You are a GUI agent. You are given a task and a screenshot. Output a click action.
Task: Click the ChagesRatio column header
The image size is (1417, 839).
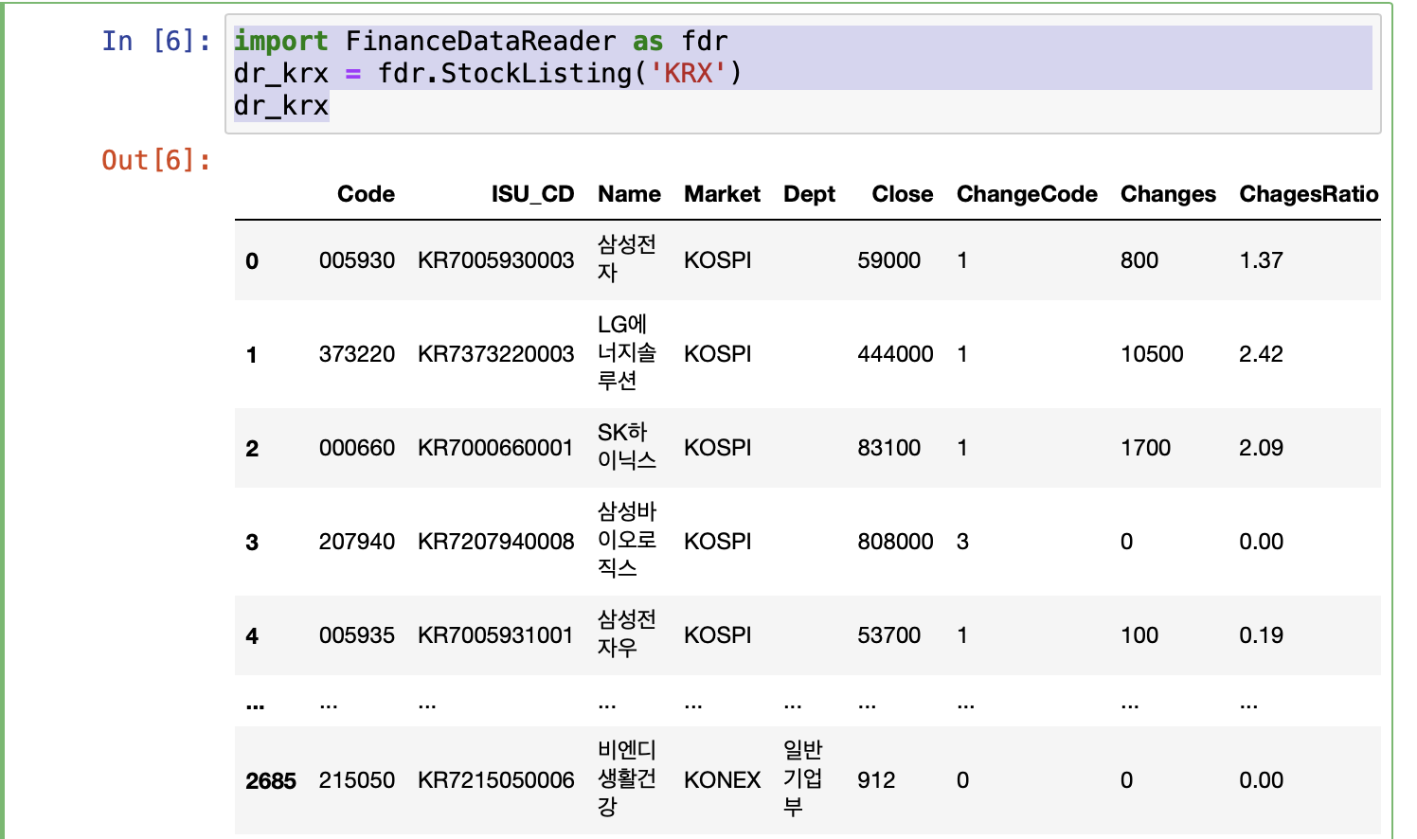(x=1309, y=194)
